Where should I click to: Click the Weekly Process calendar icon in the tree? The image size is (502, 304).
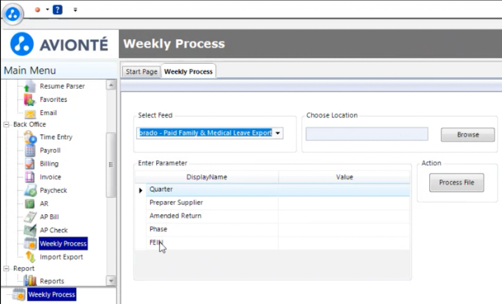tap(30, 243)
